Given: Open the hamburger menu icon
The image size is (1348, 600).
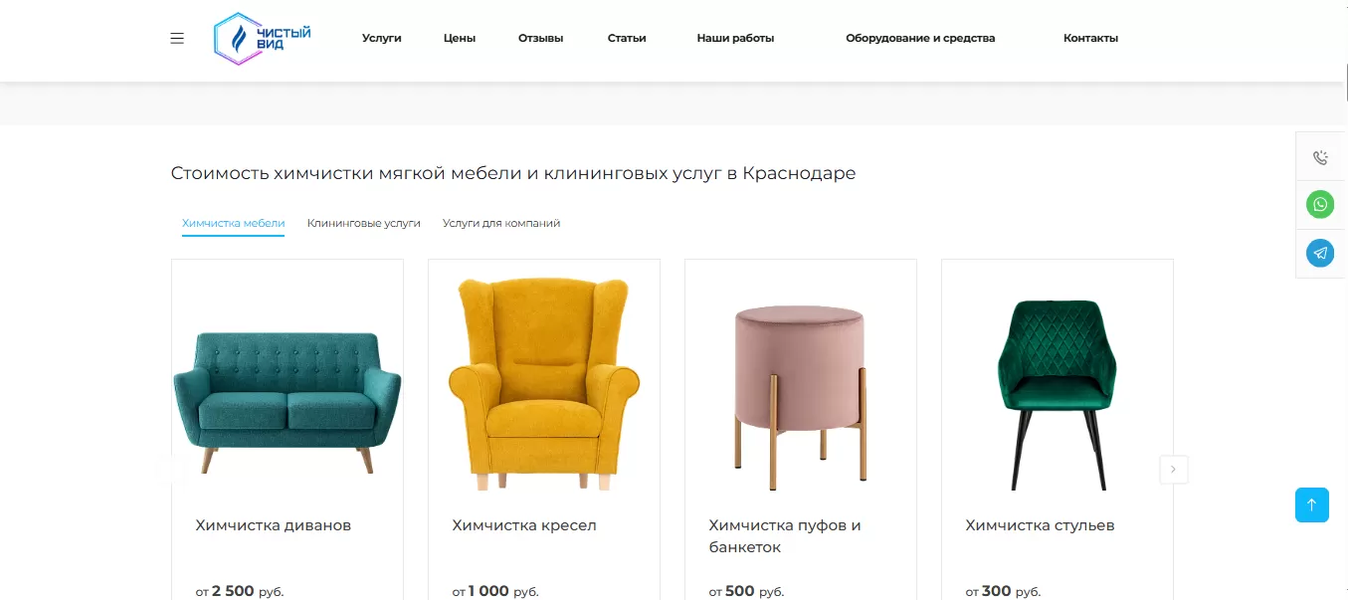Looking at the screenshot, I should click(x=177, y=39).
